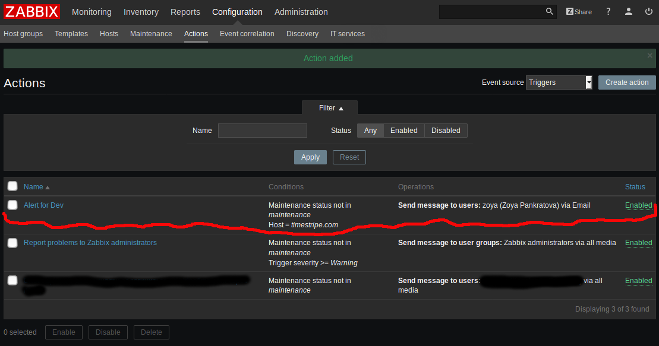Open the Event source dropdown
The width and height of the screenshot is (659, 346).
coord(559,82)
